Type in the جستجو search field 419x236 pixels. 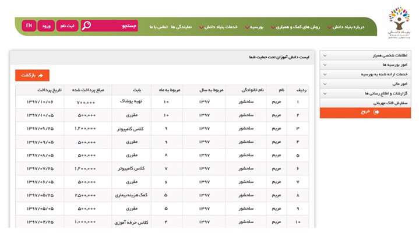tap(117, 26)
